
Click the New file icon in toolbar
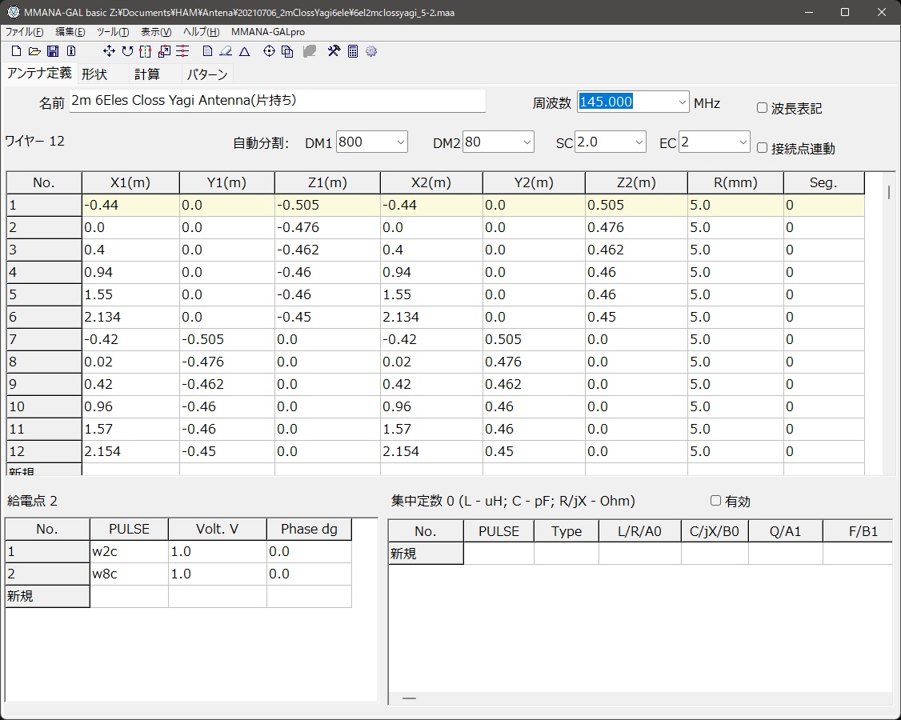click(x=16, y=52)
